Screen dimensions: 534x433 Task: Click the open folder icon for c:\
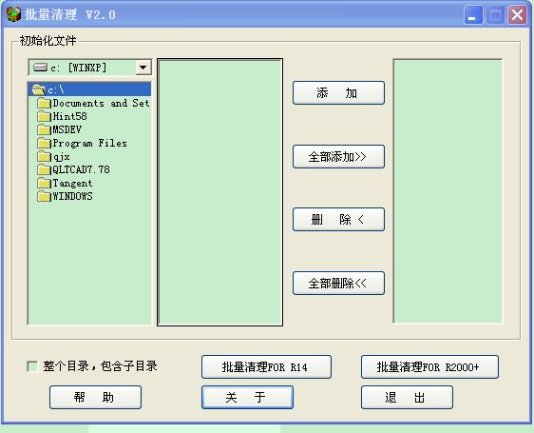tap(39, 89)
